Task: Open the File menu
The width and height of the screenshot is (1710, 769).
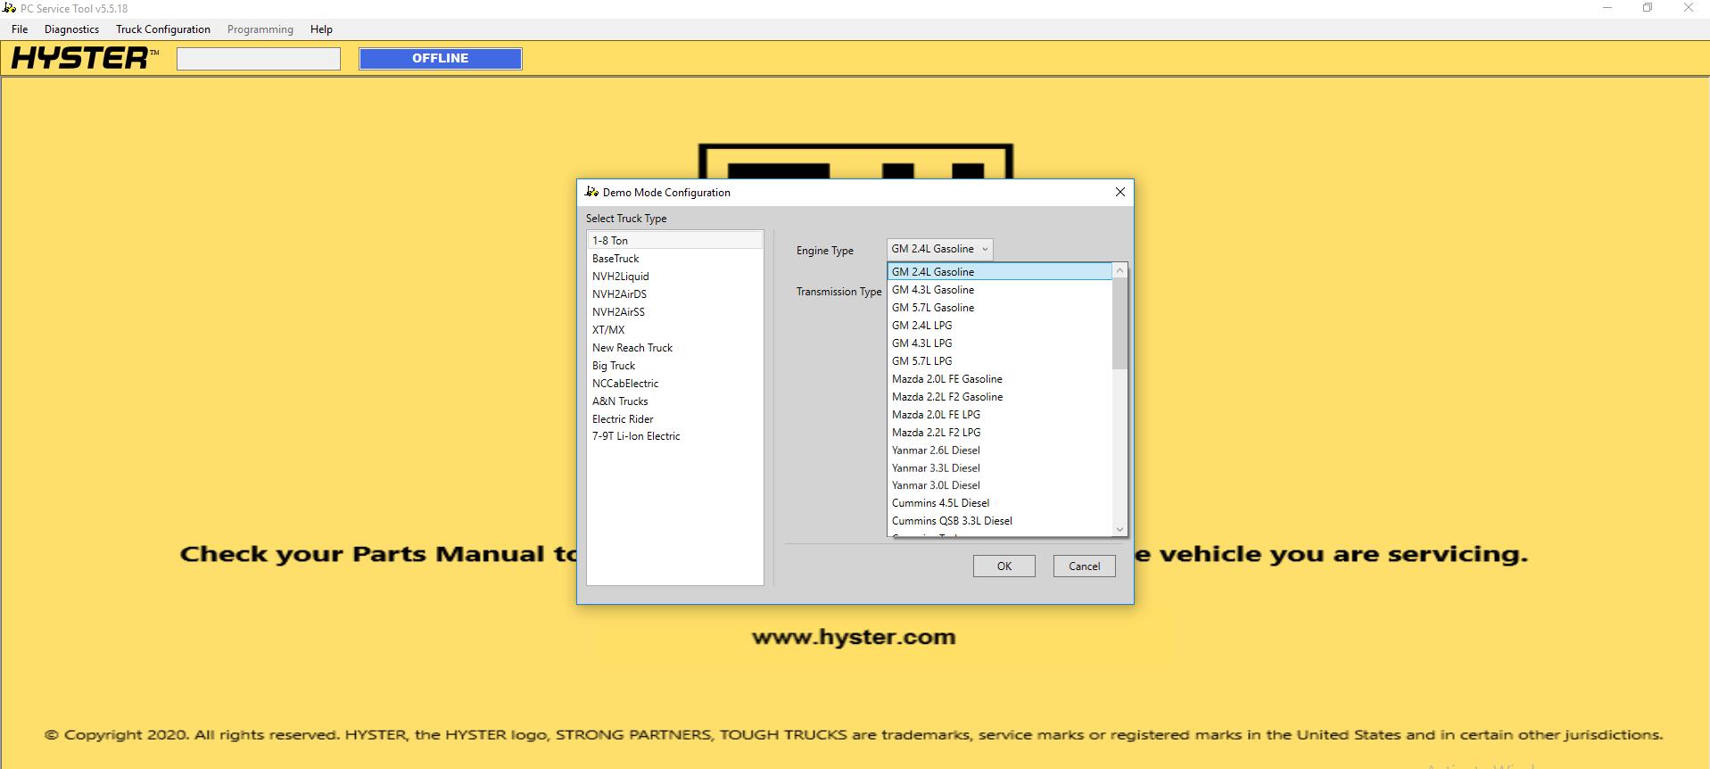Action: (20, 29)
